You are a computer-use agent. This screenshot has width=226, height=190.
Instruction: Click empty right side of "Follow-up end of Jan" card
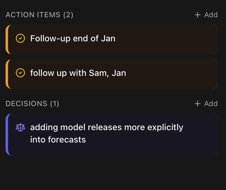pos(179,39)
